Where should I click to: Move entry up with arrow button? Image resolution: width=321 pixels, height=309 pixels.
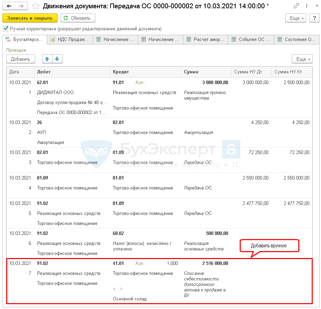(47, 59)
